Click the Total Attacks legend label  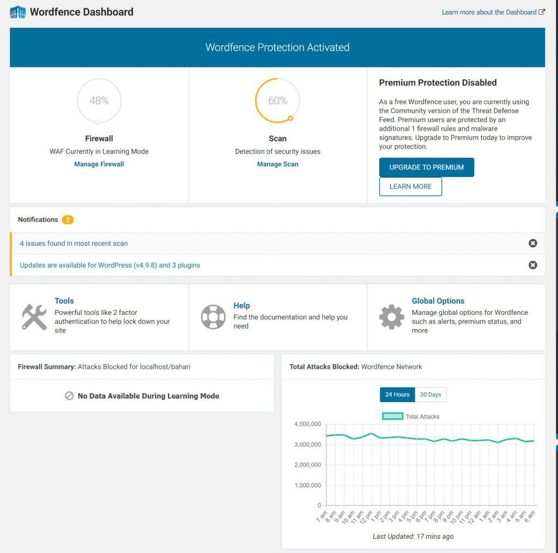coord(422,416)
